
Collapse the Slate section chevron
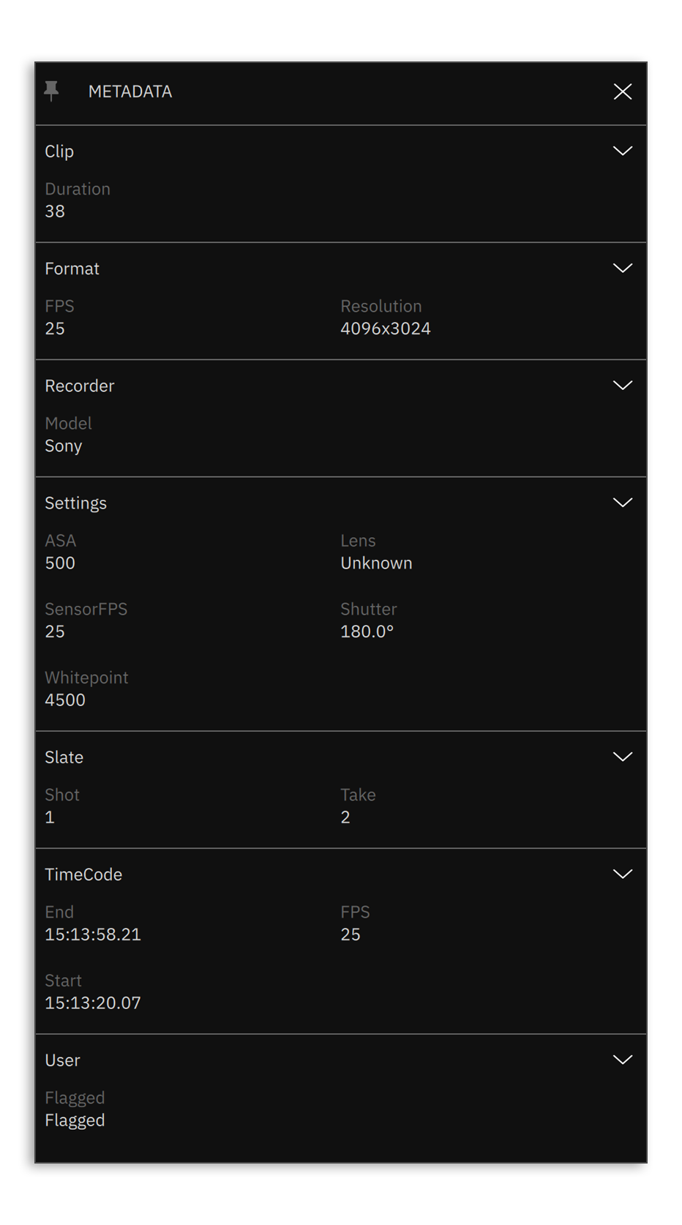click(622, 757)
